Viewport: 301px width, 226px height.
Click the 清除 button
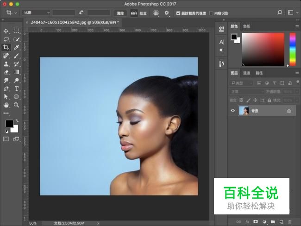click(120, 13)
